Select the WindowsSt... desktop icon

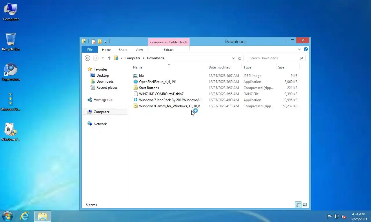pos(11,102)
